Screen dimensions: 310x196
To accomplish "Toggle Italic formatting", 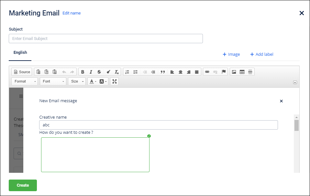I will click(x=91, y=72).
